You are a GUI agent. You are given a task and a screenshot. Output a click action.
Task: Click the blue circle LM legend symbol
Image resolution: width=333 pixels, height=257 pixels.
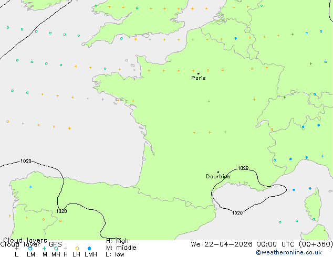pyautogui.click(x=30, y=248)
